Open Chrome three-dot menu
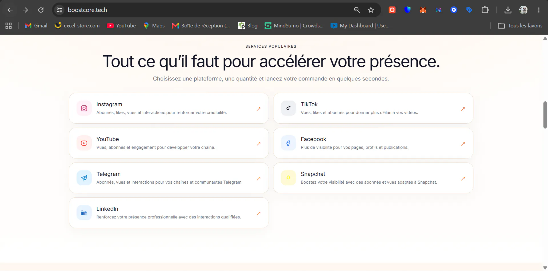This screenshot has height=271, width=548. (x=539, y=10)
